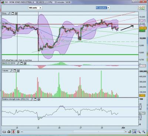Expand the minutes timeframe dropdown
The image size is (148, 136).
[108, 8]
